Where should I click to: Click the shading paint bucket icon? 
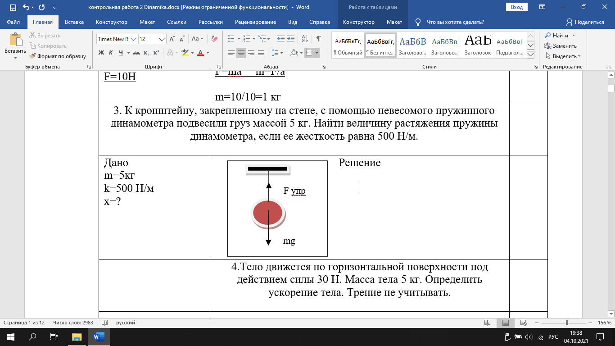[294, 53]
